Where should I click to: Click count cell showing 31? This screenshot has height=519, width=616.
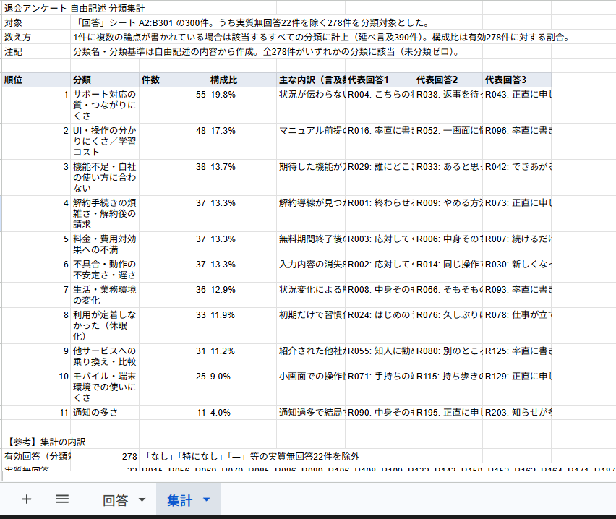coord(174,356)
